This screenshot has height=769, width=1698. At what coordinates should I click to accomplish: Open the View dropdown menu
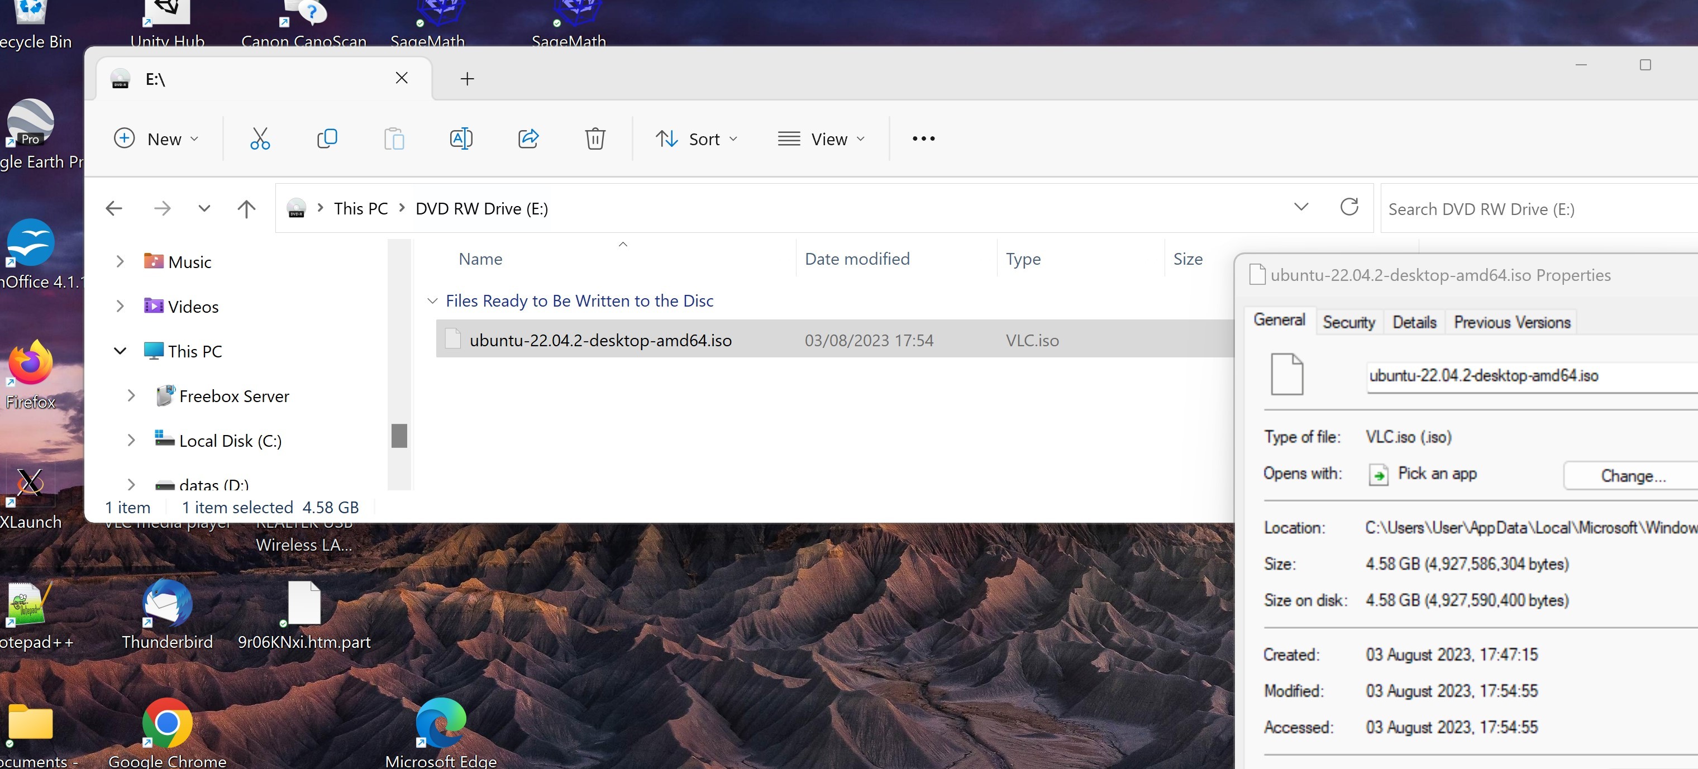click(821, 139)
